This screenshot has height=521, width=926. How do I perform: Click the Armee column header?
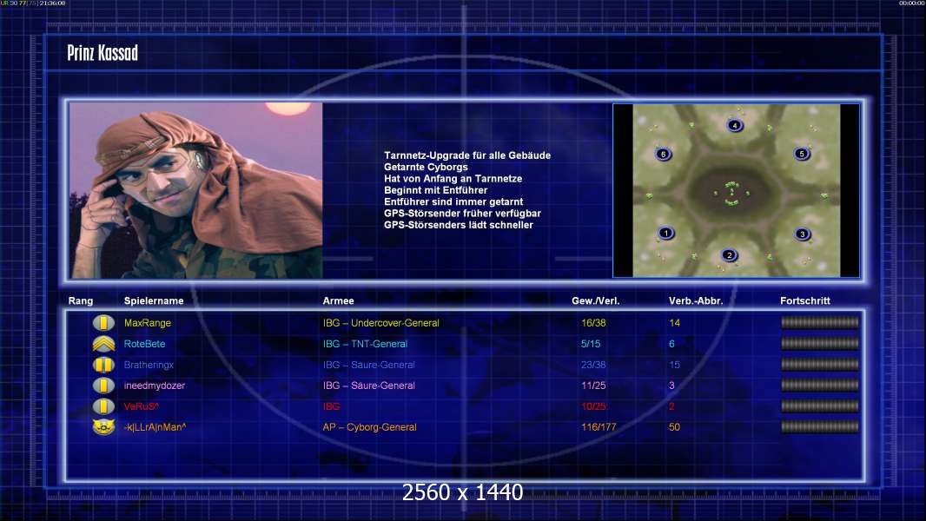click(339, 301)
